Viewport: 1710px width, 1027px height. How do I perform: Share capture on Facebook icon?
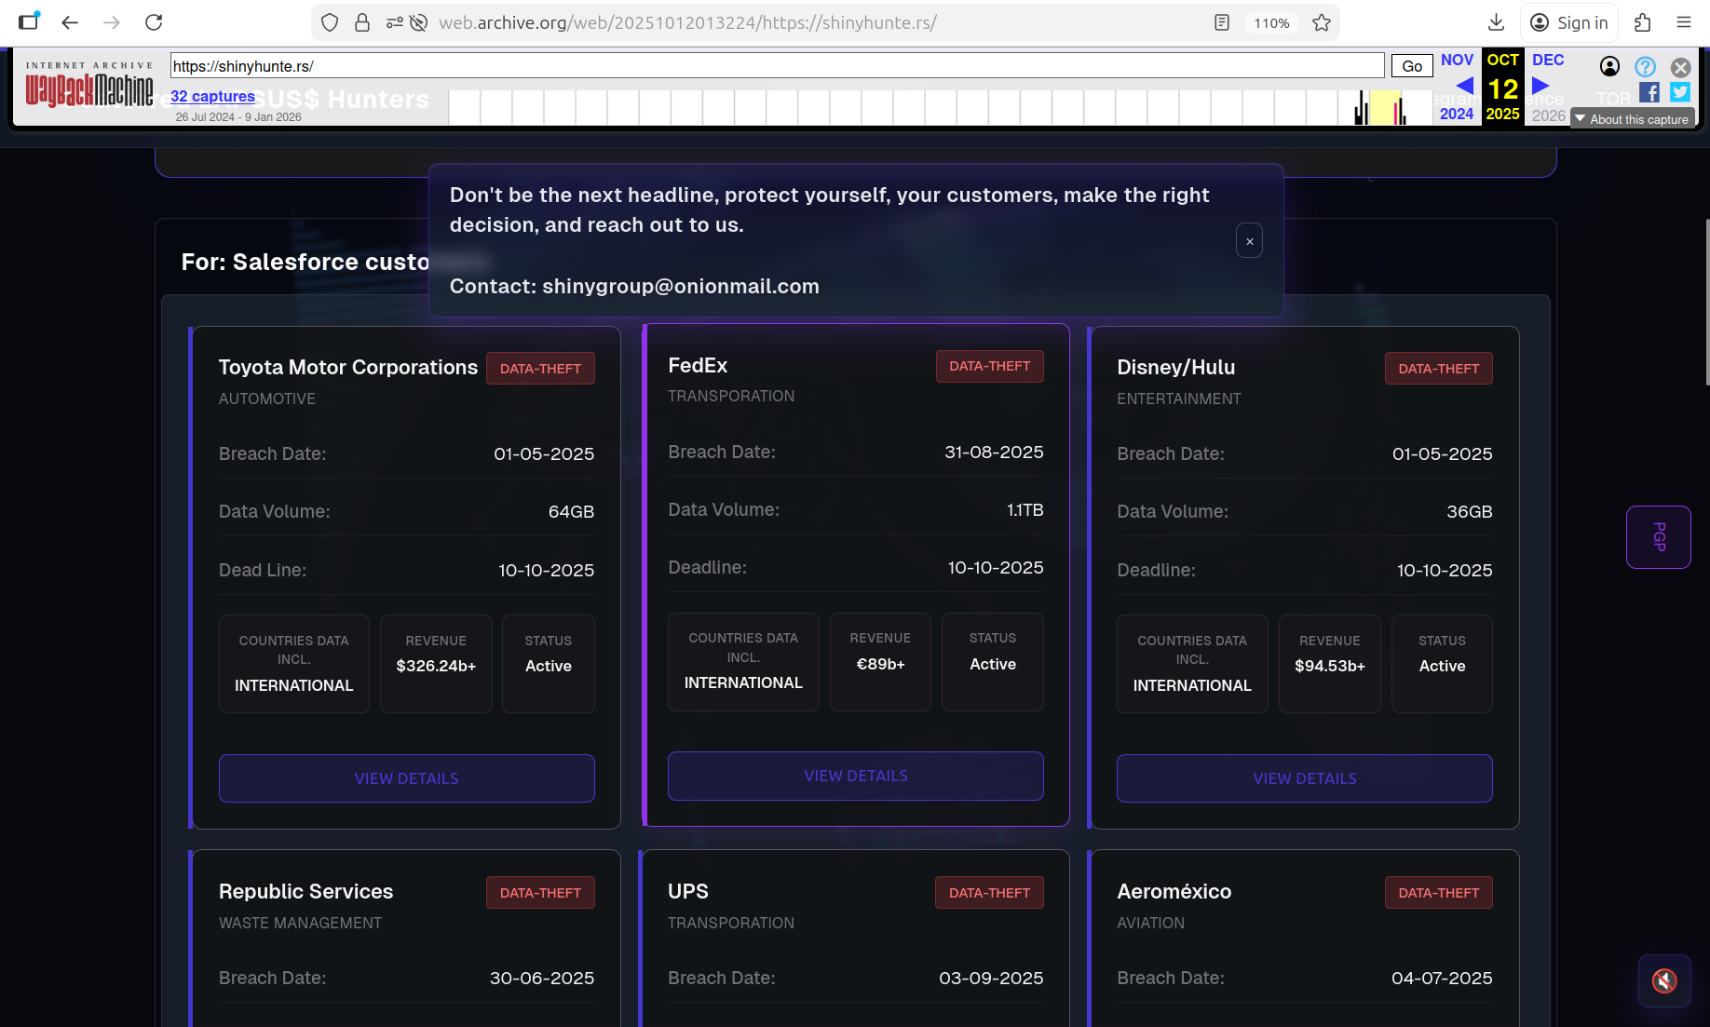(1649, 92)
